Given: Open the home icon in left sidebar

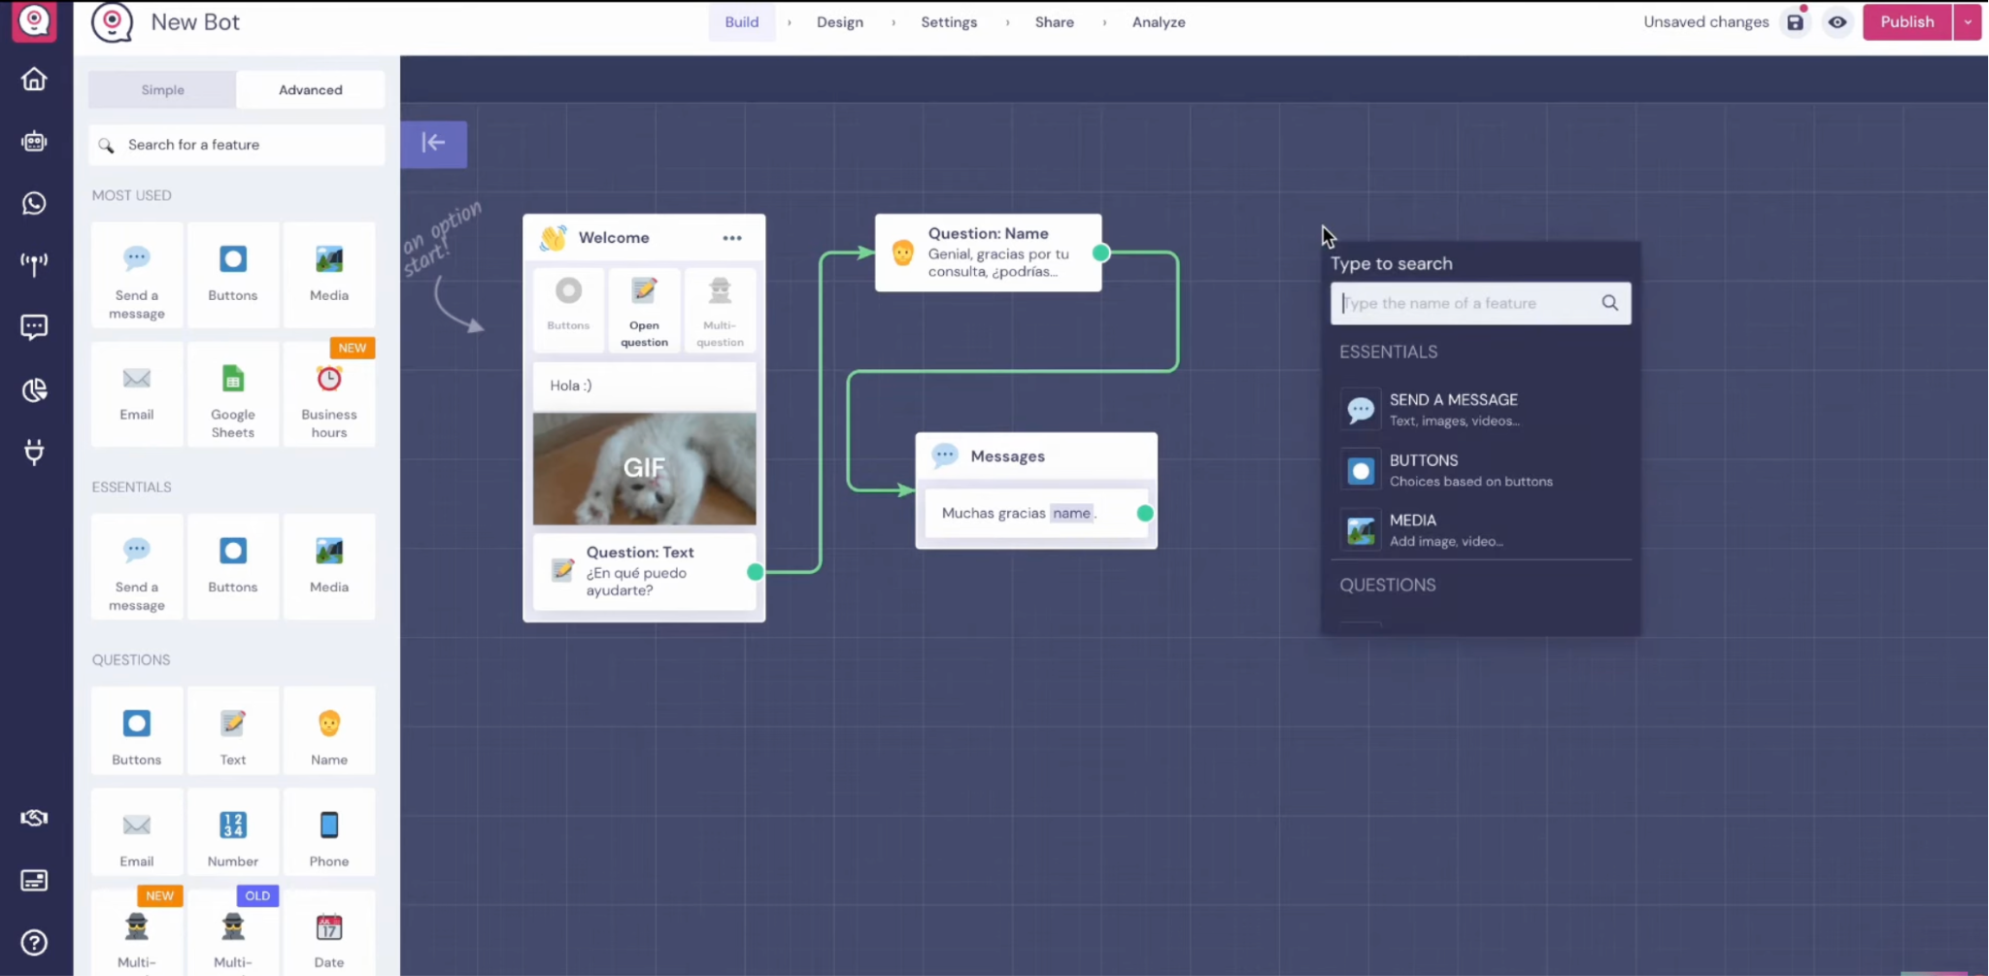Looking at the screenshot, I should pyautogui.click(x=34, y=79).
